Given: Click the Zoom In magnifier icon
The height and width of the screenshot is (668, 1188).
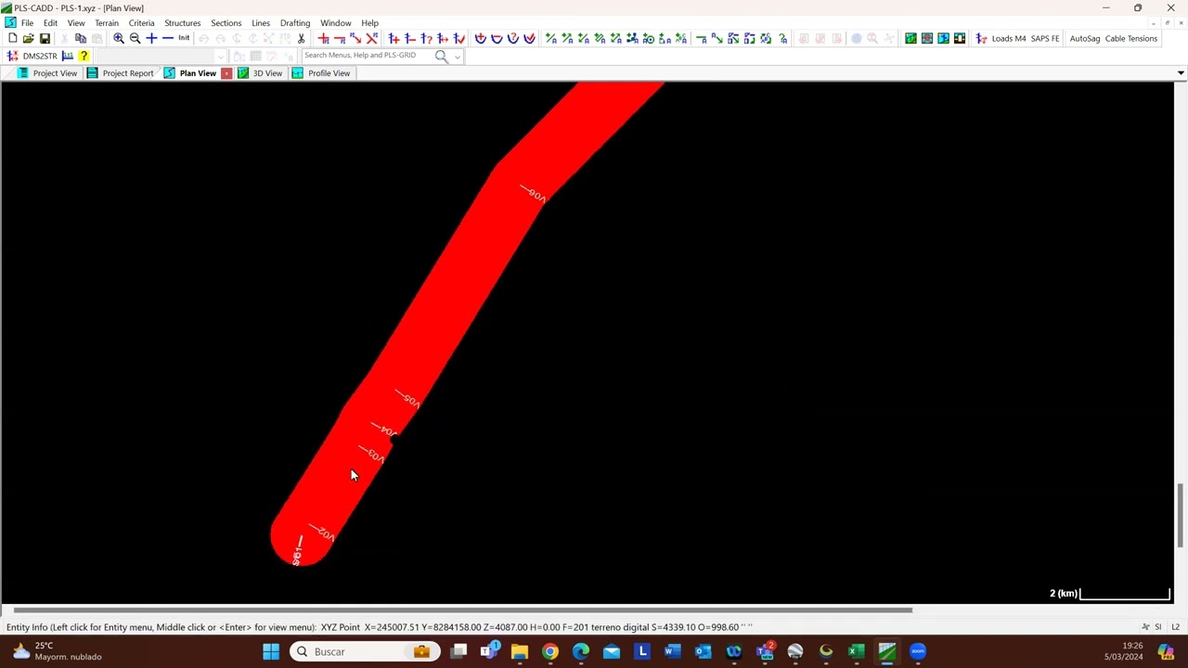Looking at the screenshot, I should click(x=119, y=38).
